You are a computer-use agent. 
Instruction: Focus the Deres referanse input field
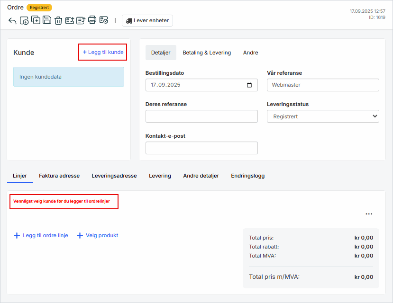pyautogui.click(x=201, y=116)
